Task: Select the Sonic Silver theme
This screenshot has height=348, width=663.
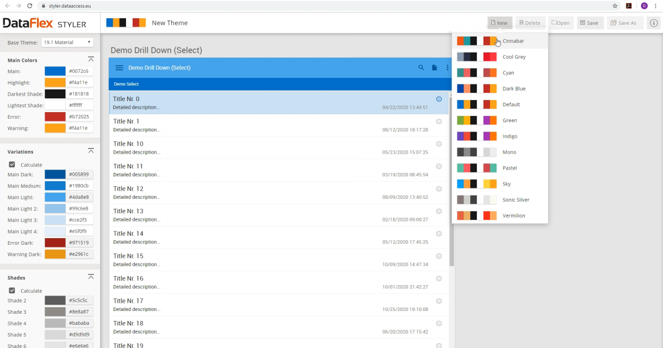Action: [x=500, y=200]
